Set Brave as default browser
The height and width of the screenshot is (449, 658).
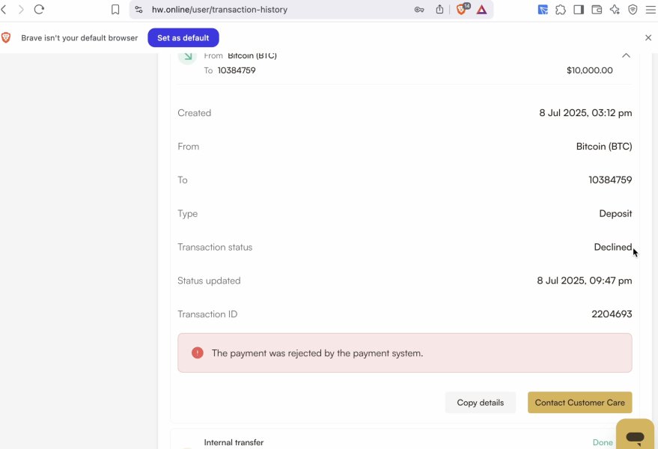click(183, 37)
